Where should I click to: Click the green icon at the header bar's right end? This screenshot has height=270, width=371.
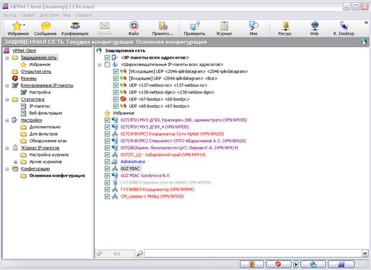click(364, 42)
